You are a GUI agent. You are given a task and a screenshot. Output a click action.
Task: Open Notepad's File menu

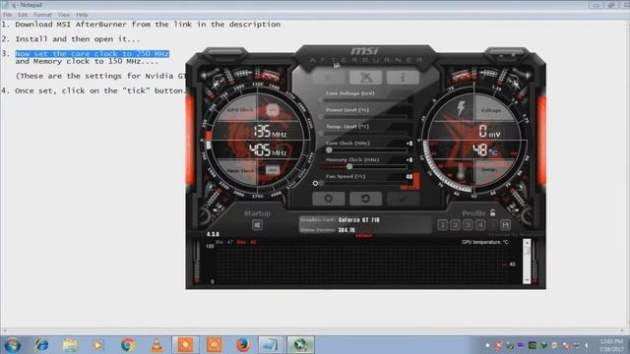tap(7, 15)
